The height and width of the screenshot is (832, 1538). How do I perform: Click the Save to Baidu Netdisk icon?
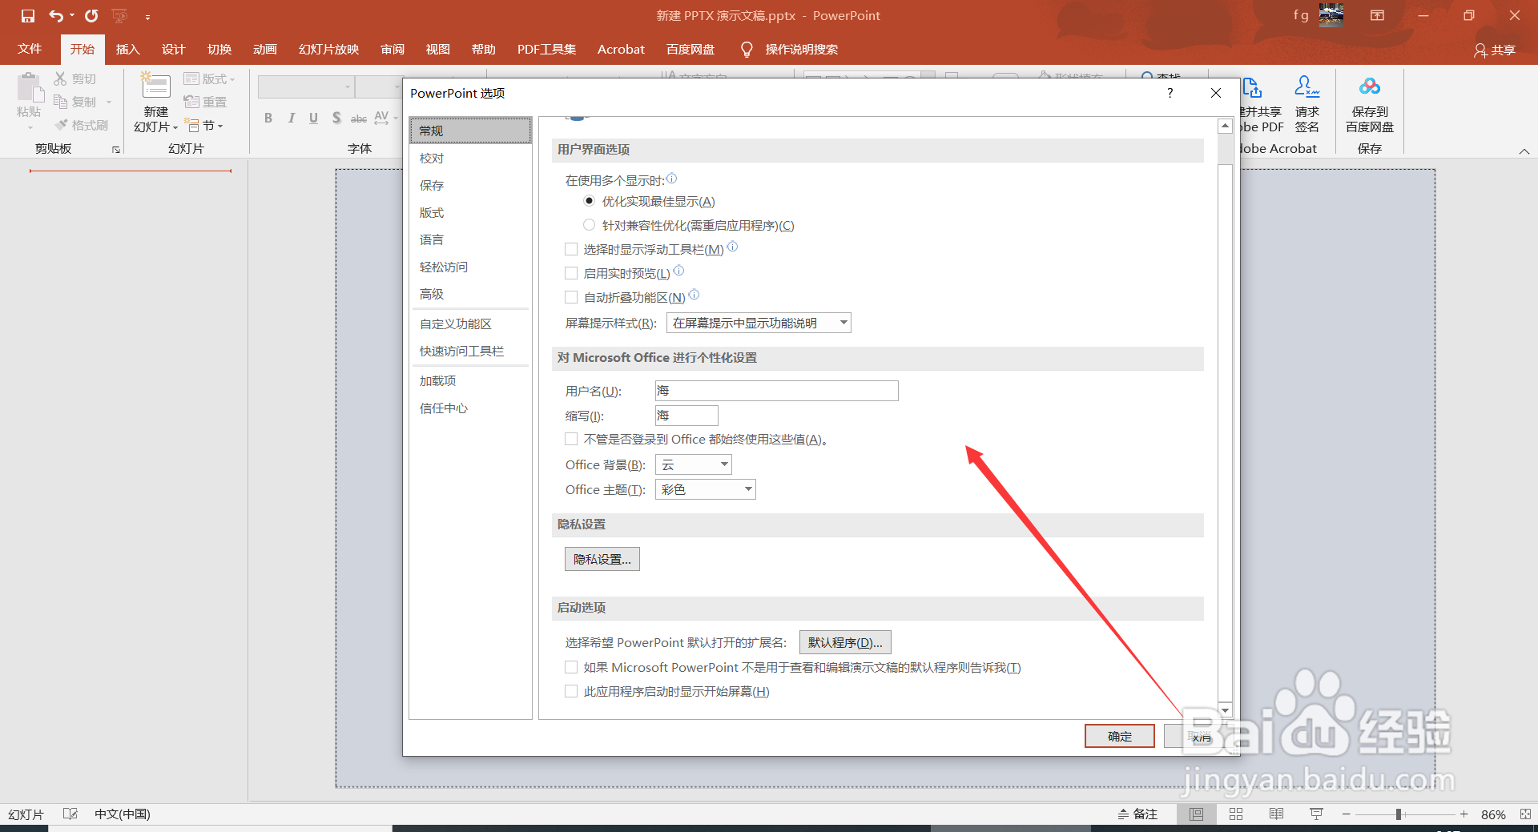coord(1370,86)
